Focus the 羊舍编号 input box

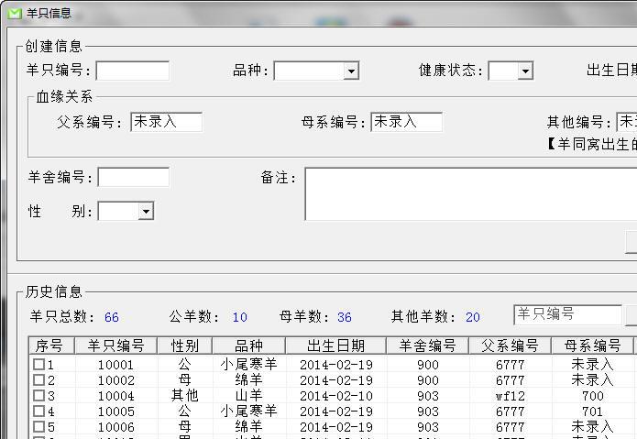click(134, 177)
